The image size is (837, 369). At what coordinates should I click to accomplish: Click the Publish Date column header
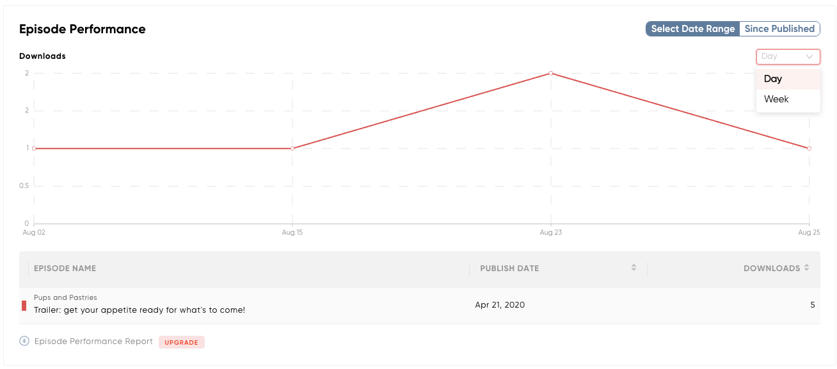[509, 269]
